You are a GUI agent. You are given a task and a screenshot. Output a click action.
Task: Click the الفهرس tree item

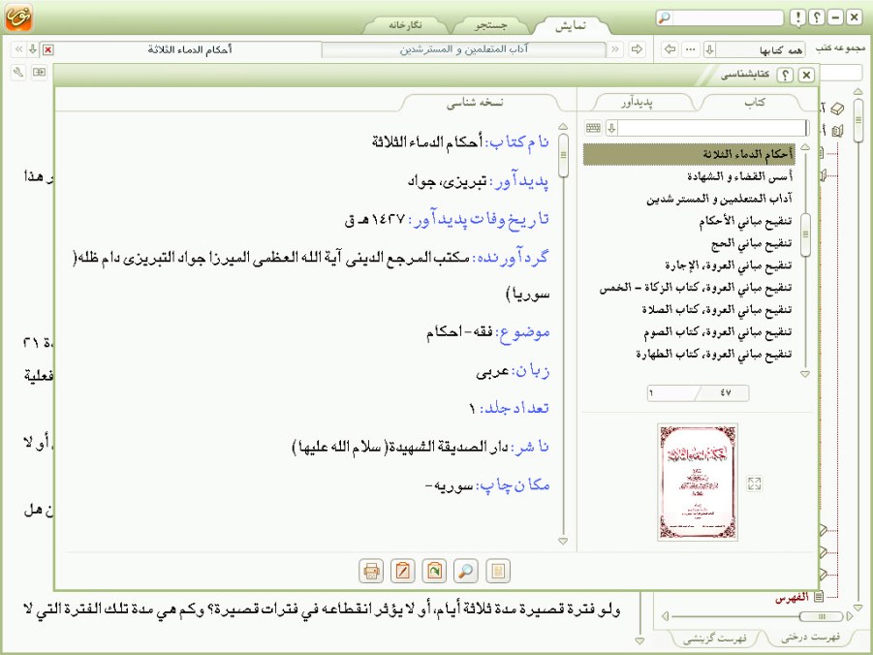pyautogui.click(x=792, y=597)
